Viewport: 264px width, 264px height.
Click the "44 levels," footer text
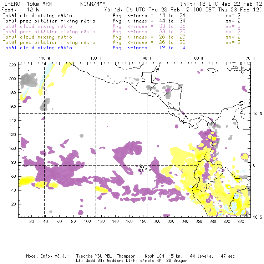[x=202, y=256]
